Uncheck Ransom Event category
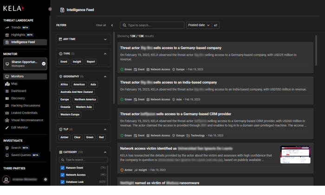 (62, 168)
